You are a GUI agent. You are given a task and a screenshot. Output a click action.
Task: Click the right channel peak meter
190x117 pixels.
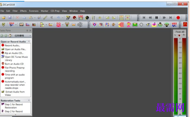[184, 76]
